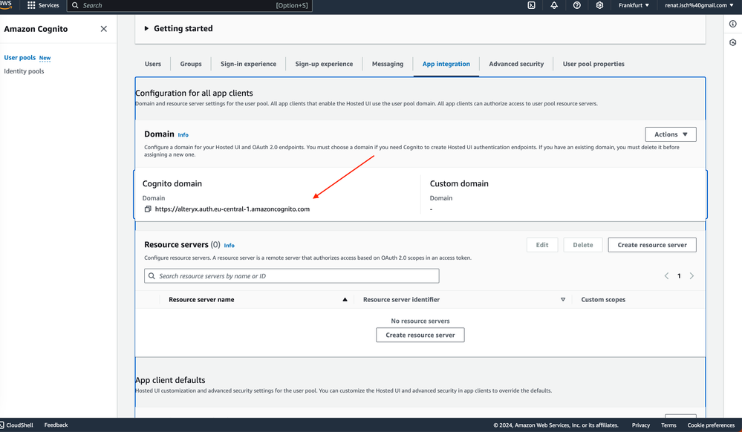
Task: Open console settings gear icon
Action: click(599, 5)
